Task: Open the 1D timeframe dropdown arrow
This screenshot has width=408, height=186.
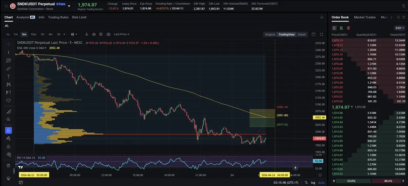Action: [64, 34]
